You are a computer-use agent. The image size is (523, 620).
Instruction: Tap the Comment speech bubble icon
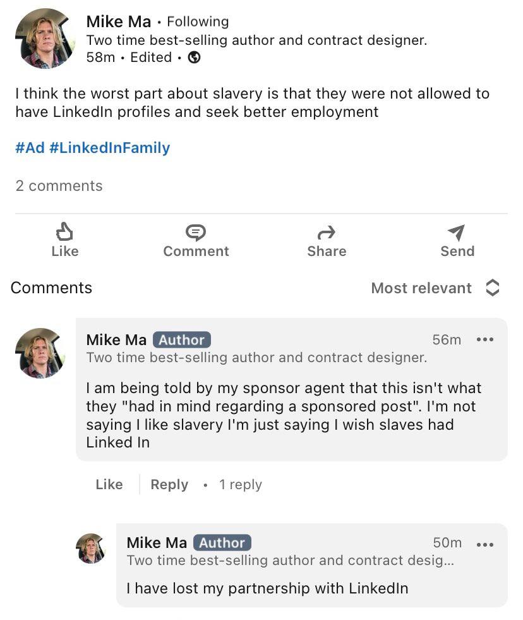coord(196,233)
